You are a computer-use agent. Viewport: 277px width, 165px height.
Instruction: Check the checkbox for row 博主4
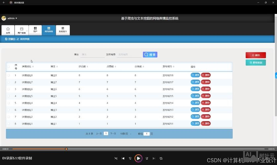9,103
